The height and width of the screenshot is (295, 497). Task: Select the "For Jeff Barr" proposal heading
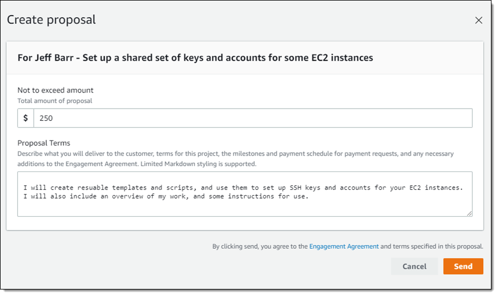point(195,57)
